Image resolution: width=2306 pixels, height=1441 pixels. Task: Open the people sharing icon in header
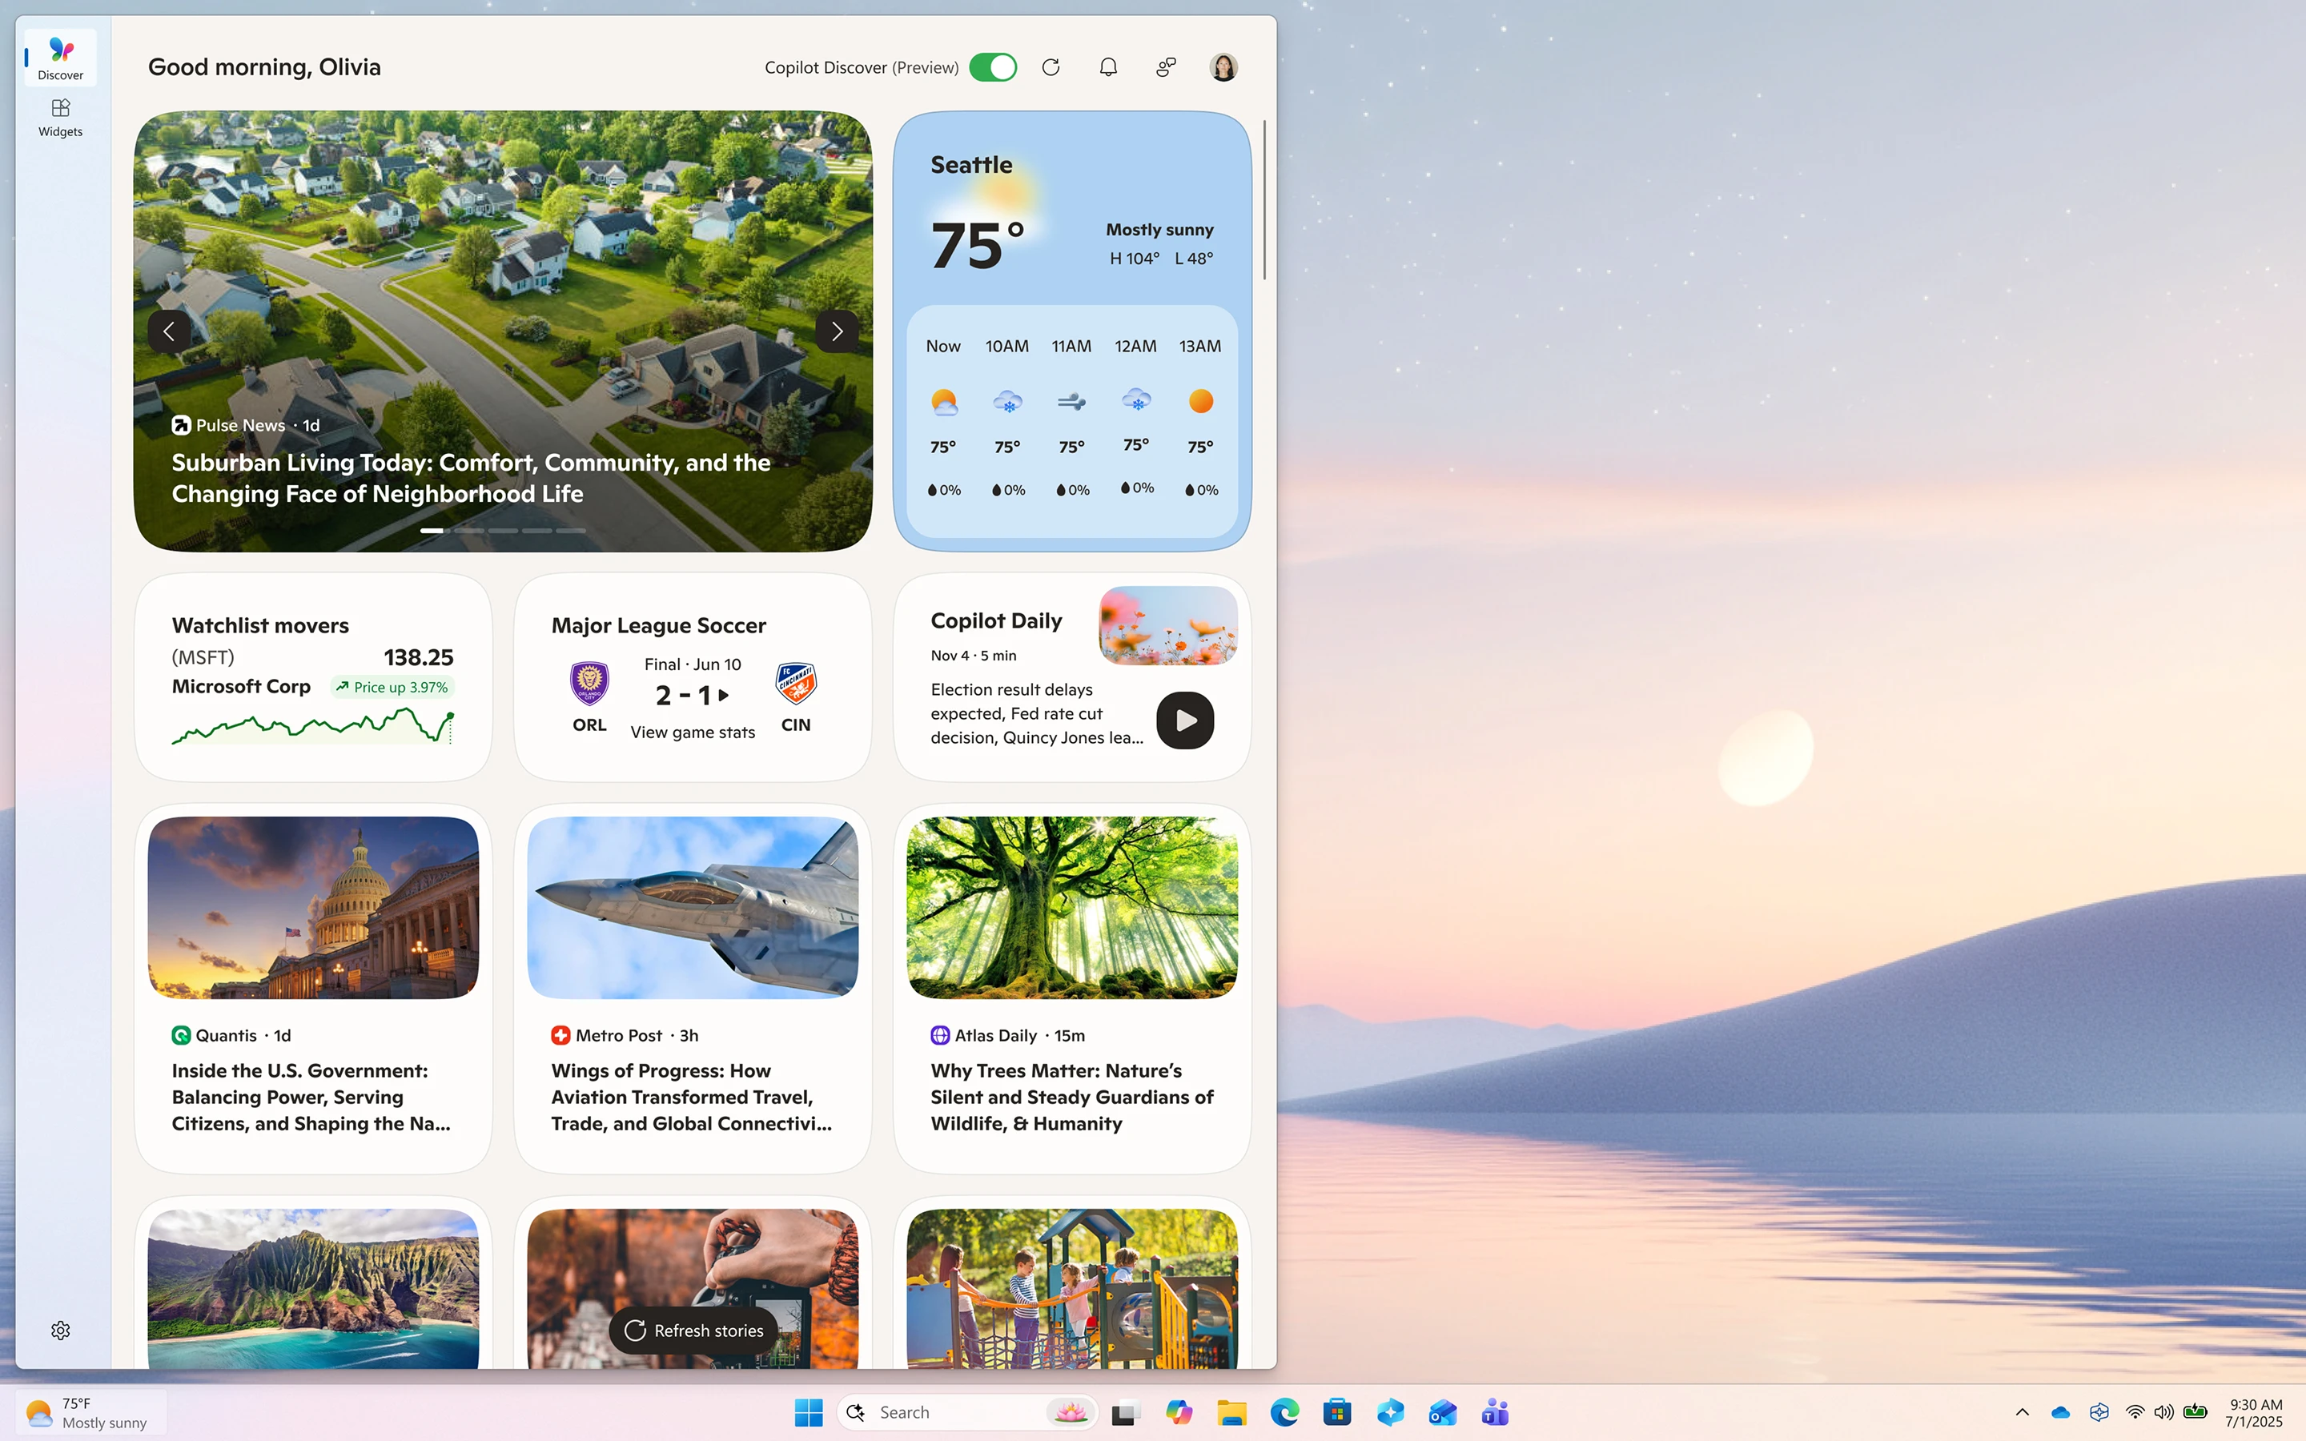(x=1165, y=66)
